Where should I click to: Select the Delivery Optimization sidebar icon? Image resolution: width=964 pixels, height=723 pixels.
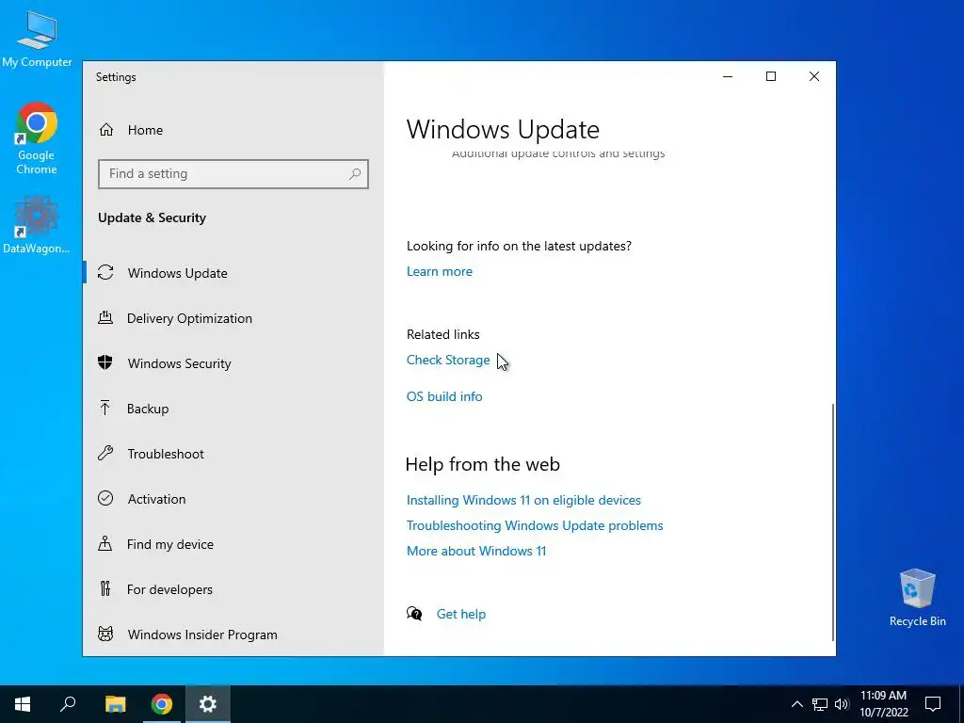point(105,318)
